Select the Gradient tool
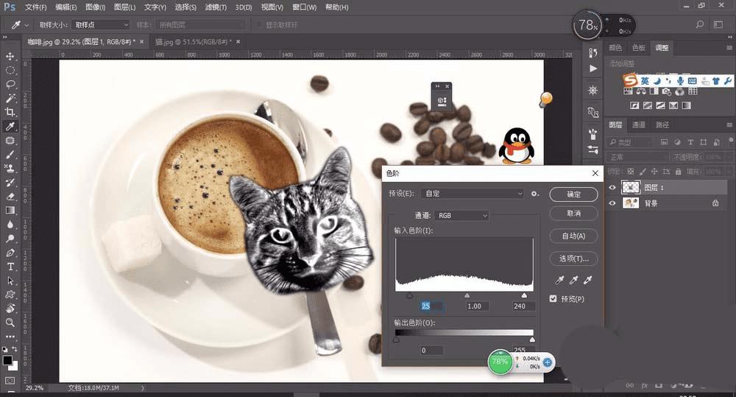 [x=10, y=211]
